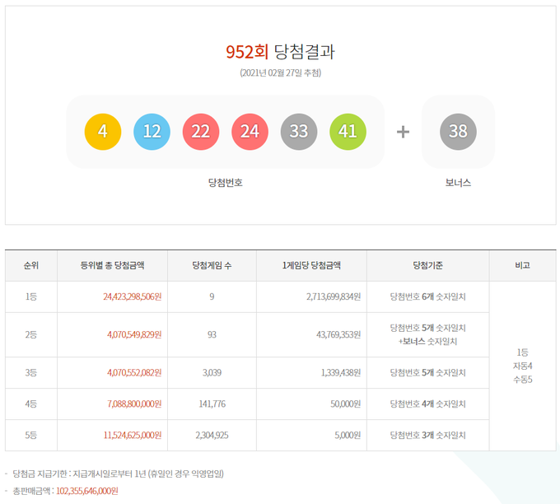Viewport: 560px width, 504px height.
Task: Click the red ball number 22
Action: click(201, 132)
